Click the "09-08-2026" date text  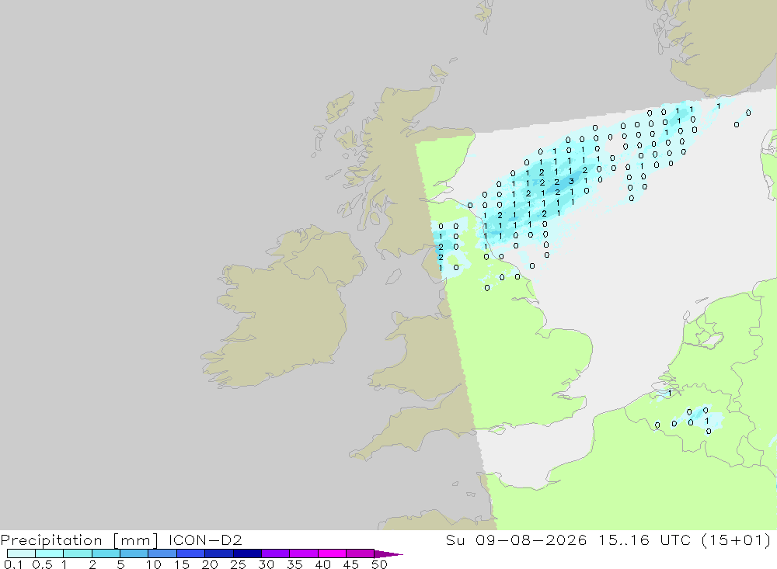531,540
